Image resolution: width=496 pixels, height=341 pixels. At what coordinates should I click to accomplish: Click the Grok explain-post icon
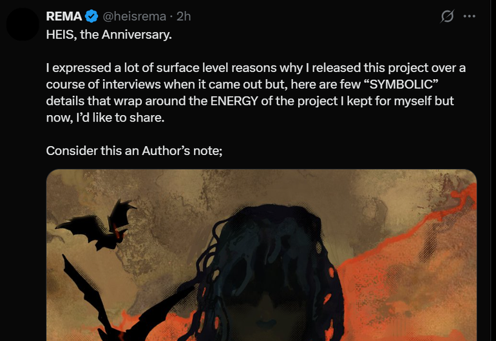point(447,16)
